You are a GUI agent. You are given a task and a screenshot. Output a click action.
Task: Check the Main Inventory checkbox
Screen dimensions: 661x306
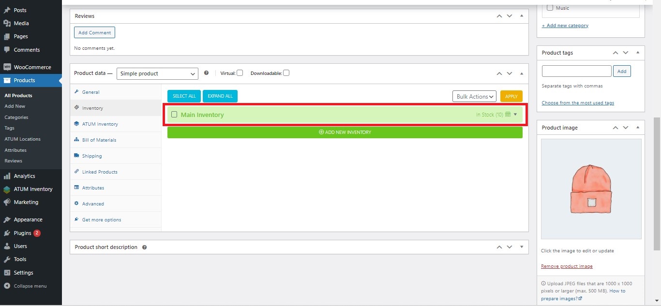[174, 115]
